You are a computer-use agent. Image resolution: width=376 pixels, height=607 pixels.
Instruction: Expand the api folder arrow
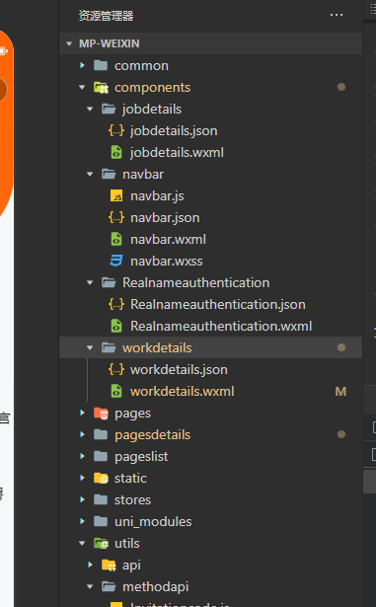tap(90, 565)
